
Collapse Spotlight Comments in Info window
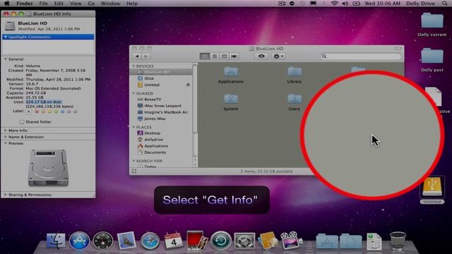tap(6, 37)
